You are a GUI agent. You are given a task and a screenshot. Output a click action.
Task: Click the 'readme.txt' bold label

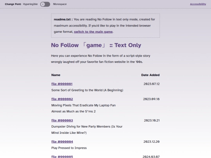62,20
